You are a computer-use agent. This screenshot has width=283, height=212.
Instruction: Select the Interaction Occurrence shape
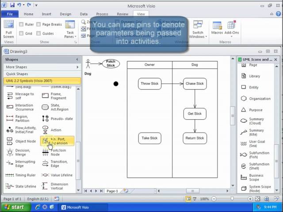pos(20,107)
